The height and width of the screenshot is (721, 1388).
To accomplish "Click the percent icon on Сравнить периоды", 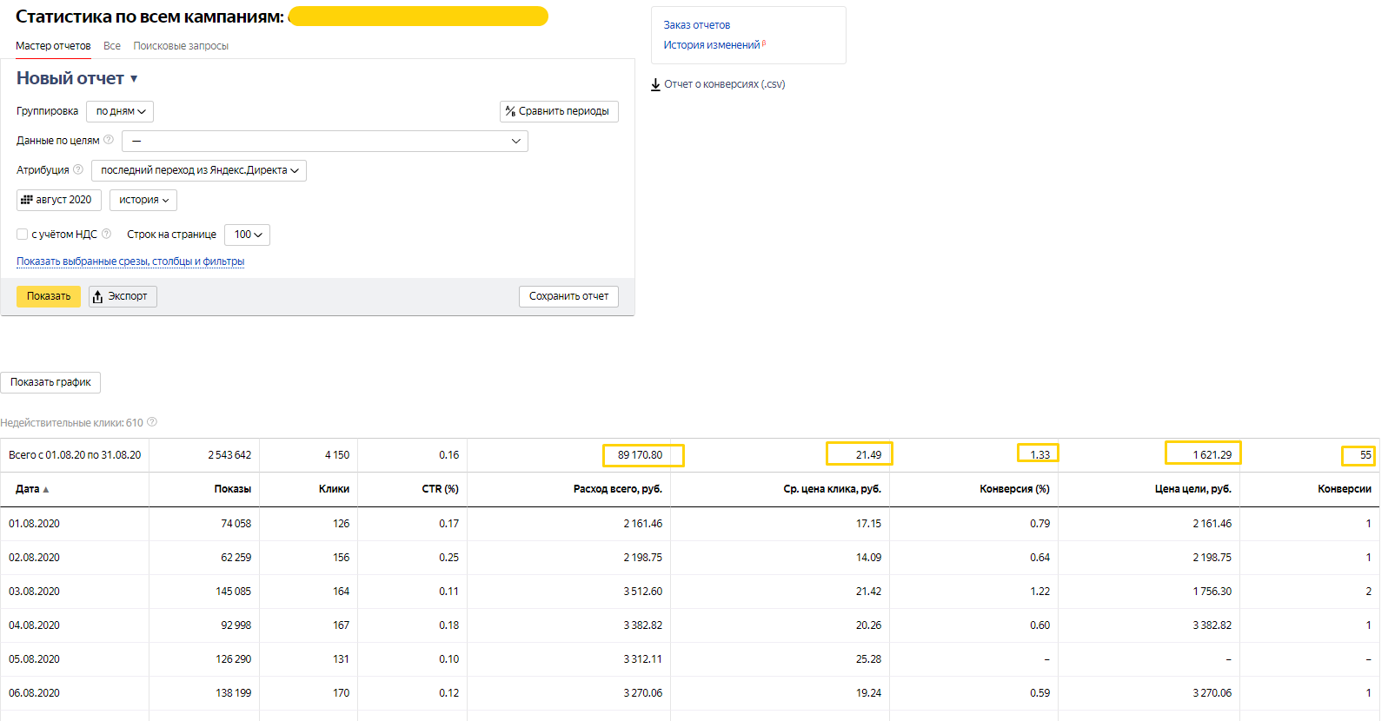I will point(510,111).
